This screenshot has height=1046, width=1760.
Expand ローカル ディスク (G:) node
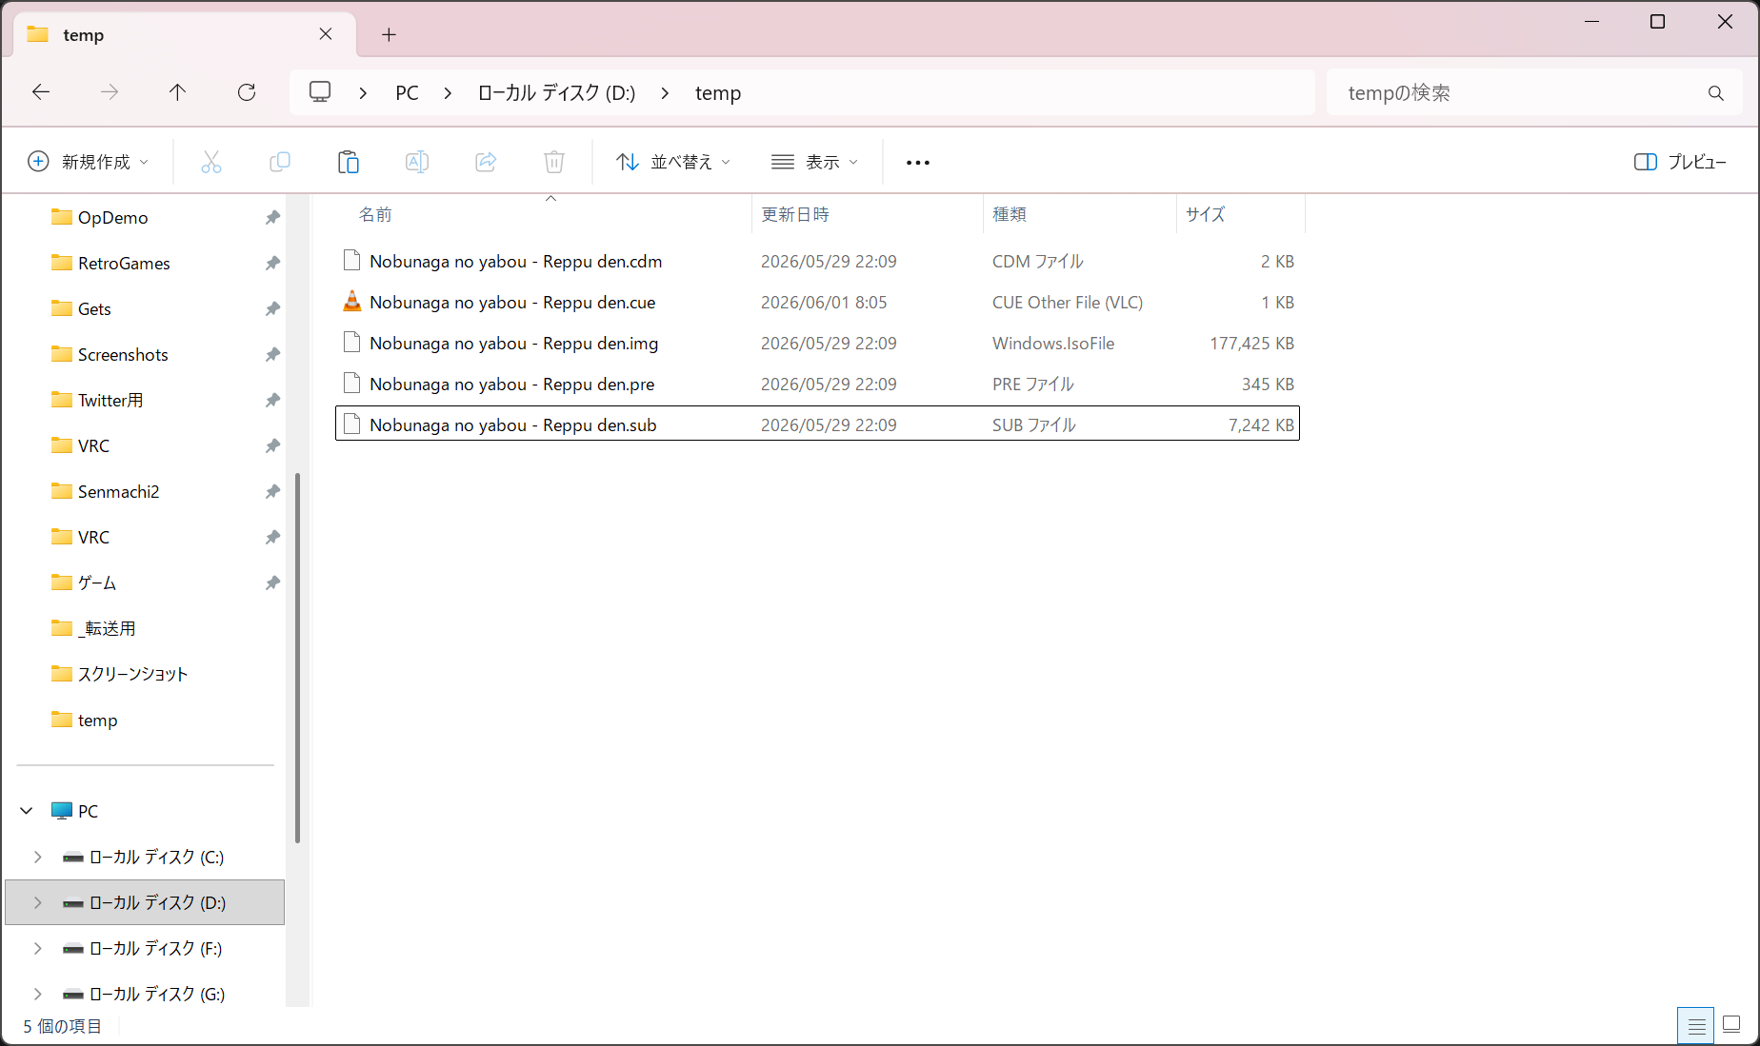point(38,994)
